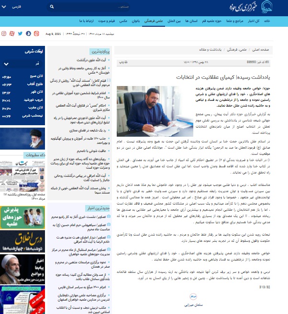Click صفحه اصلی breadcrumb link
Screen dimensions: 288x314
pos(260,50)
